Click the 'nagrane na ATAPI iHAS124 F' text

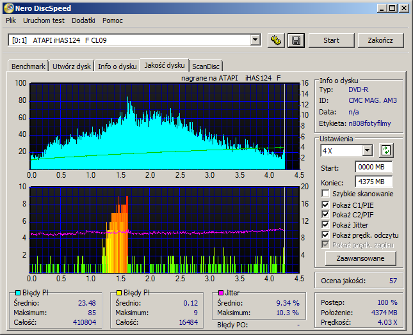click(x=231, y=78)
